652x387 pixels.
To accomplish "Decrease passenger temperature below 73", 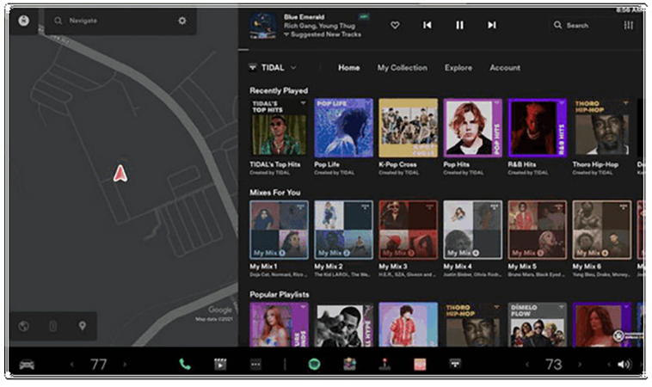I will point(527,365).
